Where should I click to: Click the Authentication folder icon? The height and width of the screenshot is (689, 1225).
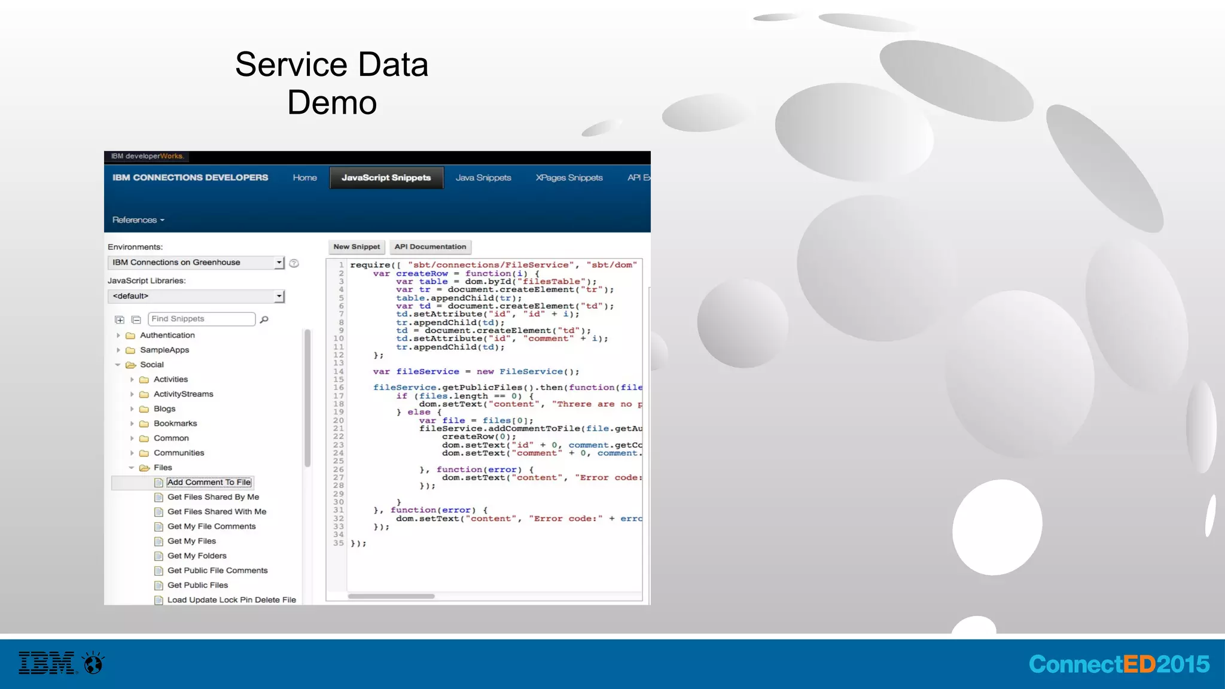click(130, 336)
